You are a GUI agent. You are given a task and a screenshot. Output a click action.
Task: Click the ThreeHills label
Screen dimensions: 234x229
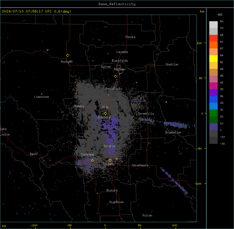tap(146, 114)
